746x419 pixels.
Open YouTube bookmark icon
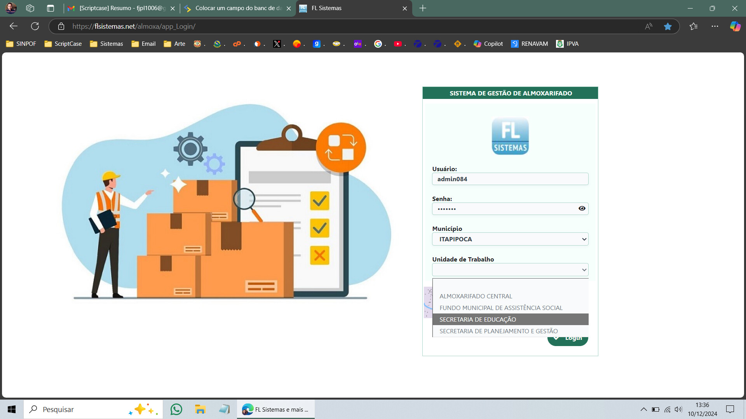[397, 44]
